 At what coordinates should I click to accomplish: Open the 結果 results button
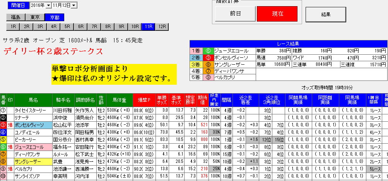pos(326,15)
